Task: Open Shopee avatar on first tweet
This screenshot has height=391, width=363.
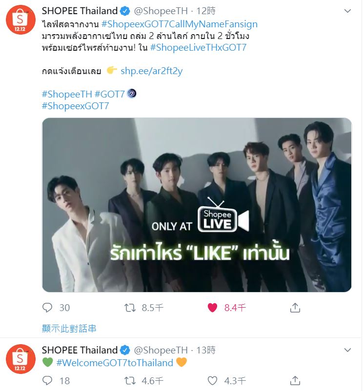Action: (20, 21)
